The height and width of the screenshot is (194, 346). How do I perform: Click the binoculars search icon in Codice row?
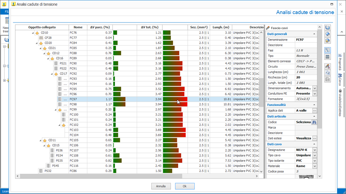pos(314,122)
